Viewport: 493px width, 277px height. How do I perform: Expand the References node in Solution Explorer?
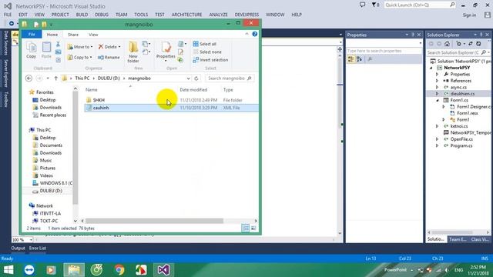tap(437, 81)
